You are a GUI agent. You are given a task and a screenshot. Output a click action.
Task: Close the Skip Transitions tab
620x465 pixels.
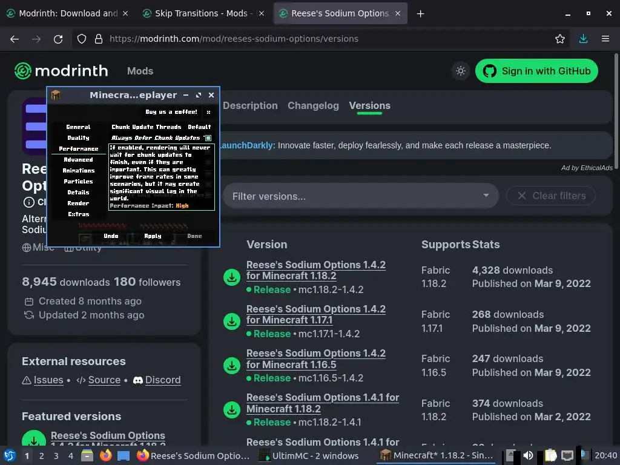click(x=262, y=13)
